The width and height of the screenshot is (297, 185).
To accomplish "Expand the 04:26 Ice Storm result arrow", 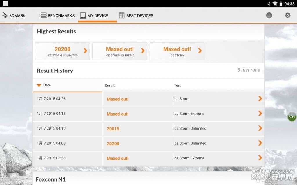I will click(260, 99).
